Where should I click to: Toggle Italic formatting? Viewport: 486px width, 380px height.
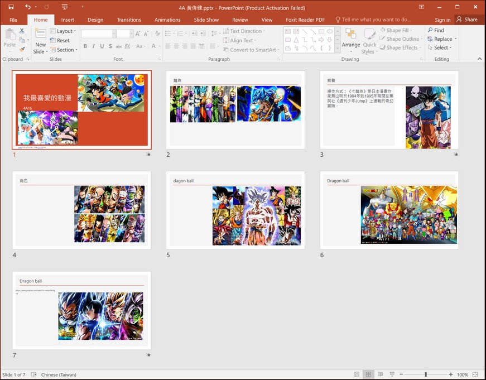(93, 46)
